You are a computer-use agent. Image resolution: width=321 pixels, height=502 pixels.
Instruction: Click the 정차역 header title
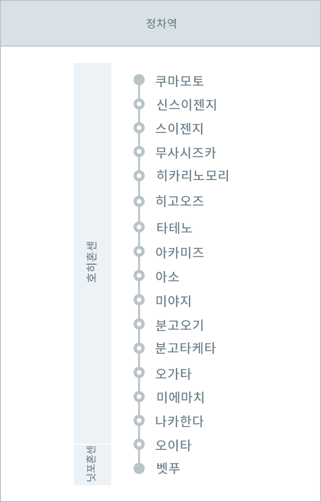coord(161,23)
